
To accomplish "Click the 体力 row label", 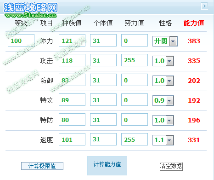I will point(46,41).
